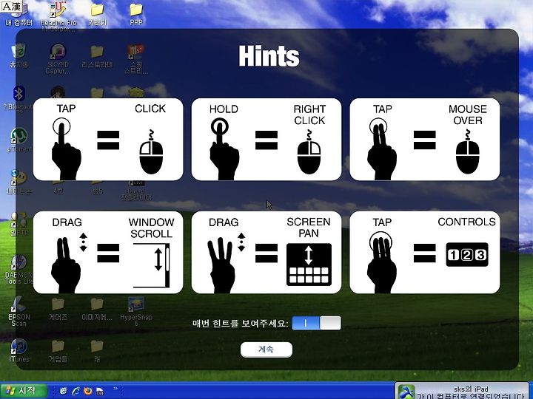533x399 pixels.
Task: Click the sks의 iPad notification balloon
Action: pyautogui.click(x=463, y=391)
